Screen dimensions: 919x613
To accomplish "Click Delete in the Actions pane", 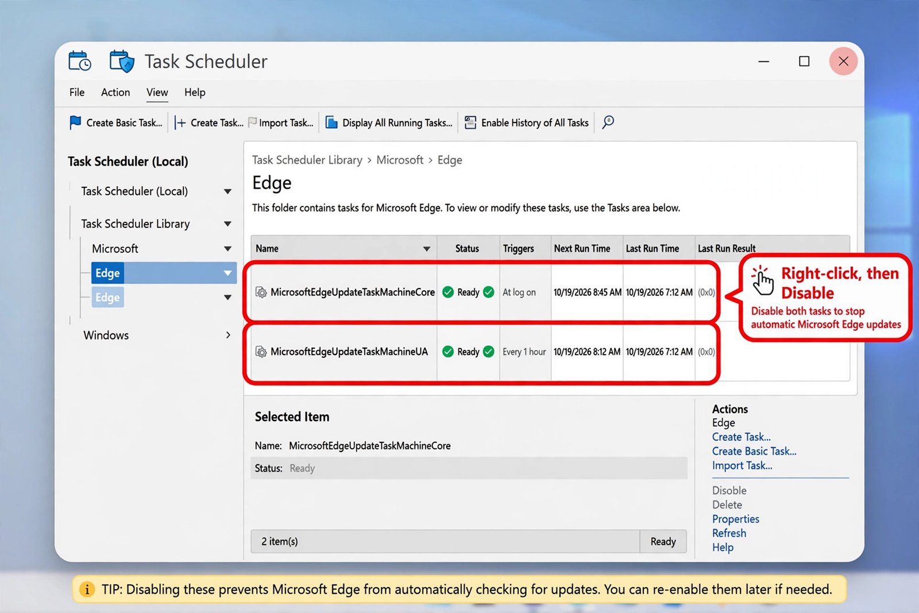I will pyautogui.click(x=727, y=505).
